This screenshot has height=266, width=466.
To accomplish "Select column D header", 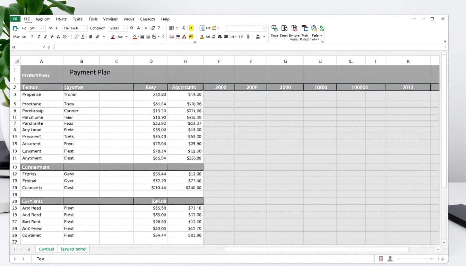I will (x=151, y=61).
